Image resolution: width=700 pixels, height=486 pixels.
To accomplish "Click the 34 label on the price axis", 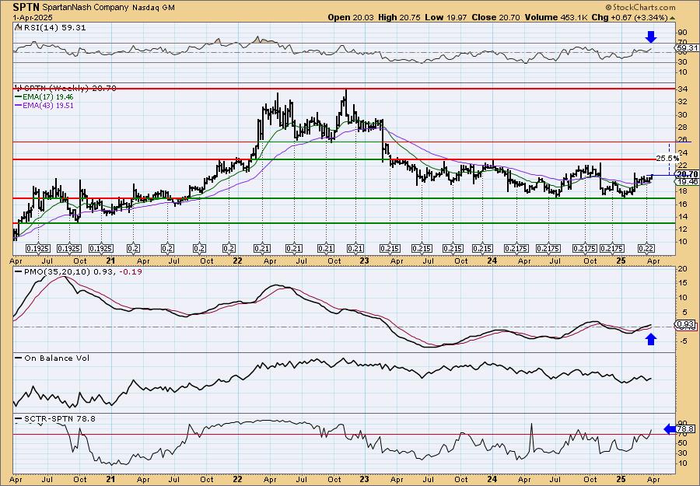I will click(x=683, y=89).
